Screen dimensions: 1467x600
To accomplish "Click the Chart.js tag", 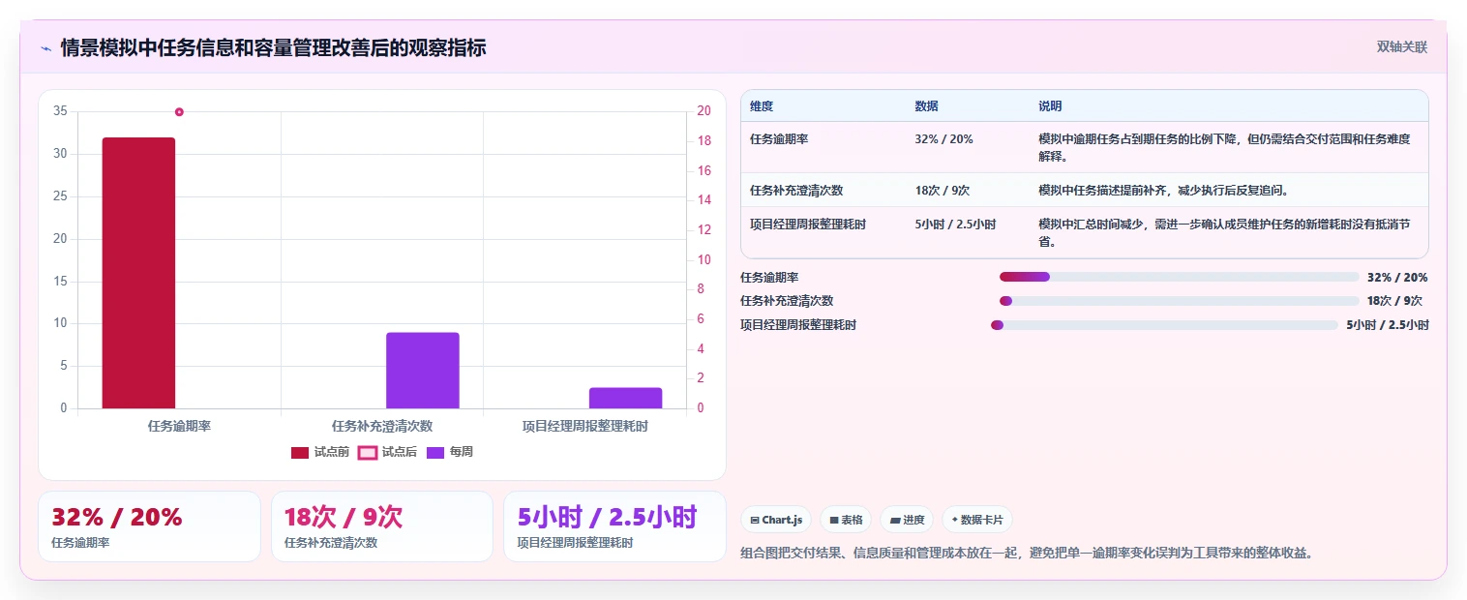I will tap(775, 520).
